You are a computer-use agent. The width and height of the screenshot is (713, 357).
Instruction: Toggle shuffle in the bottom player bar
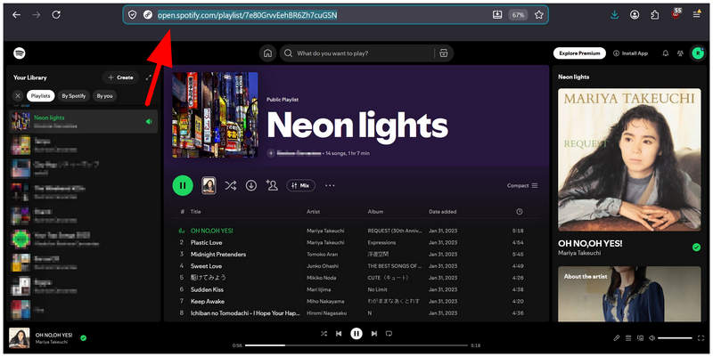[x=324, y=333]
